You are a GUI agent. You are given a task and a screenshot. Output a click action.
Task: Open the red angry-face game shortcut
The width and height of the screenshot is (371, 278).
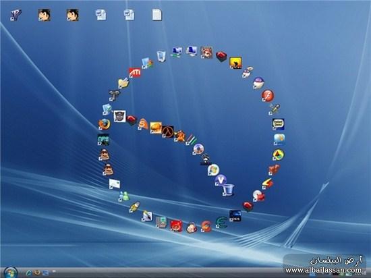point(176,226)
